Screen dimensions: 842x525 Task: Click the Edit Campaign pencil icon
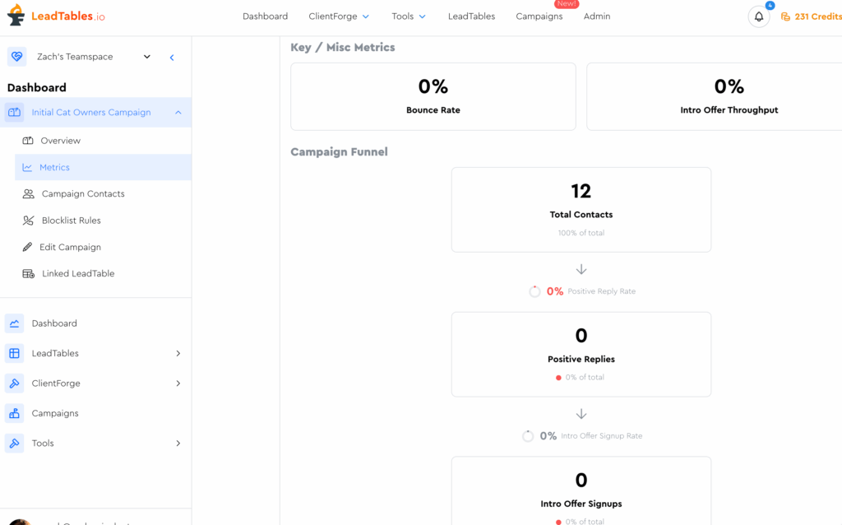coord(27,247)
